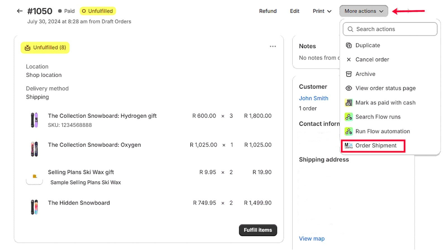Click the R 9.95 unit price
Screen dimensions: 447x251
tap(208, 172)
